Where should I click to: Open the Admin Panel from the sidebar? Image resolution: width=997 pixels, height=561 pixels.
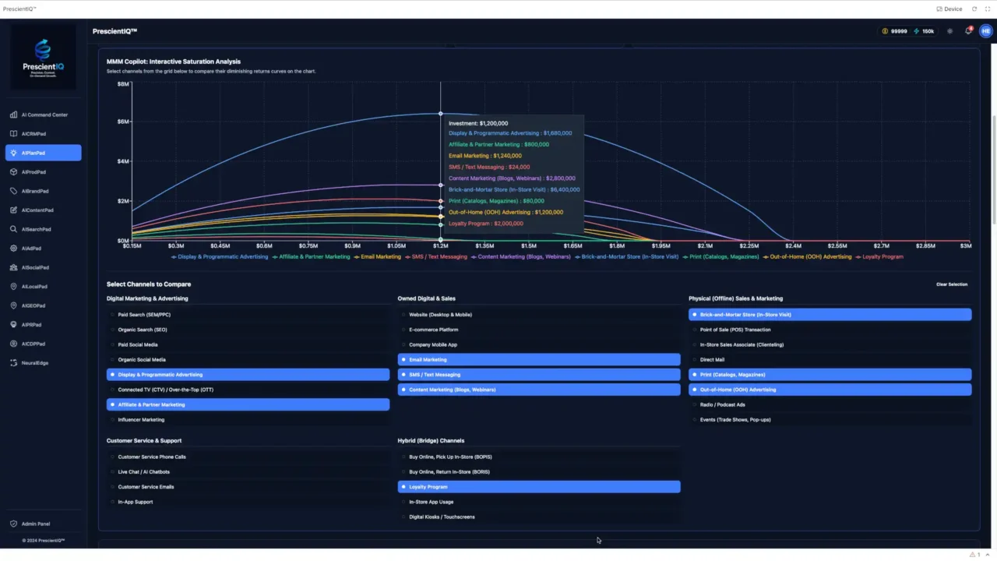[x=35, y=524]
